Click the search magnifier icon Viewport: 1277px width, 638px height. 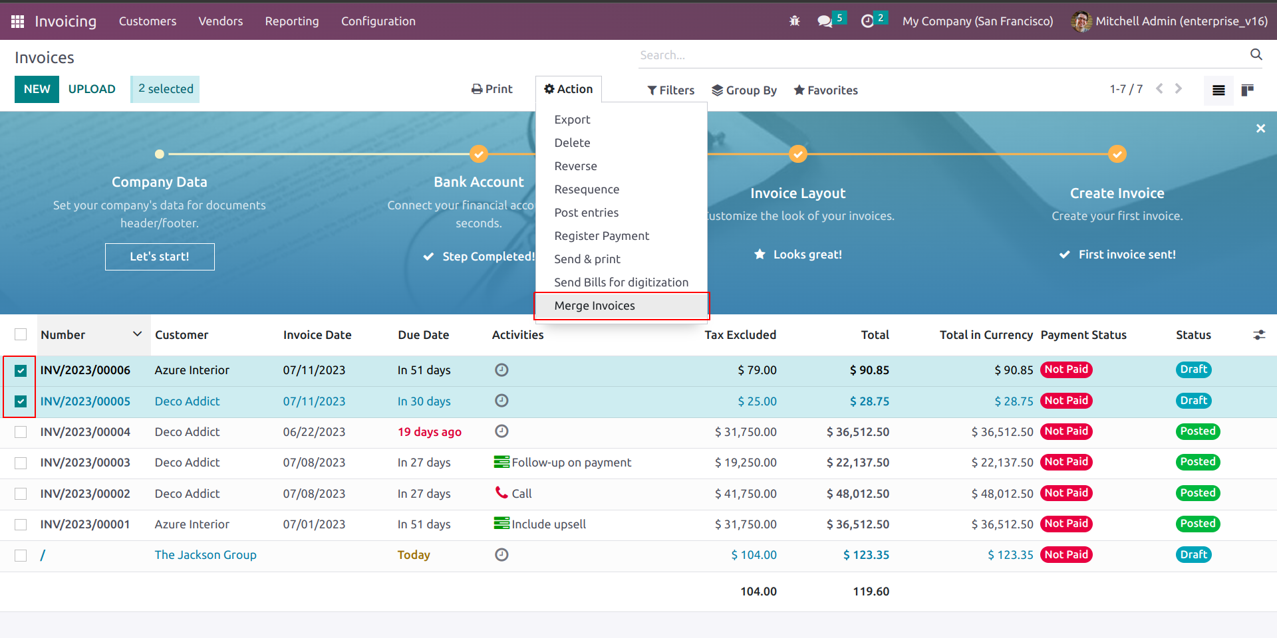pyautogui.click(x=1256, y=54)
